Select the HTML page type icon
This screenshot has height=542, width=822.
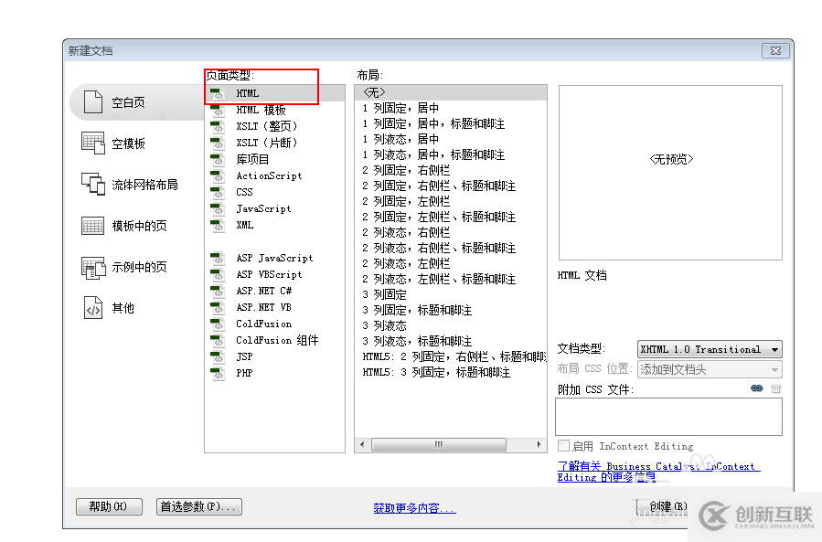(217, 92)
